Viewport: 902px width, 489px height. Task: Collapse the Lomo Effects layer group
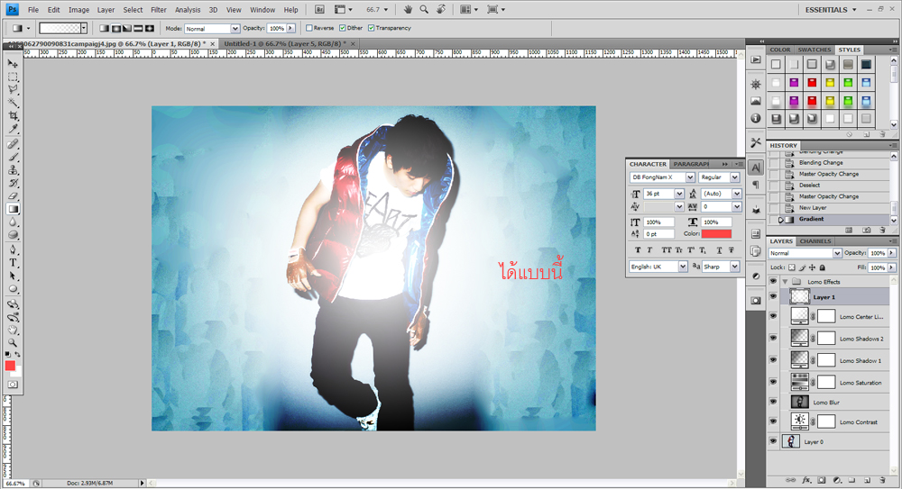tap(785, 282)
